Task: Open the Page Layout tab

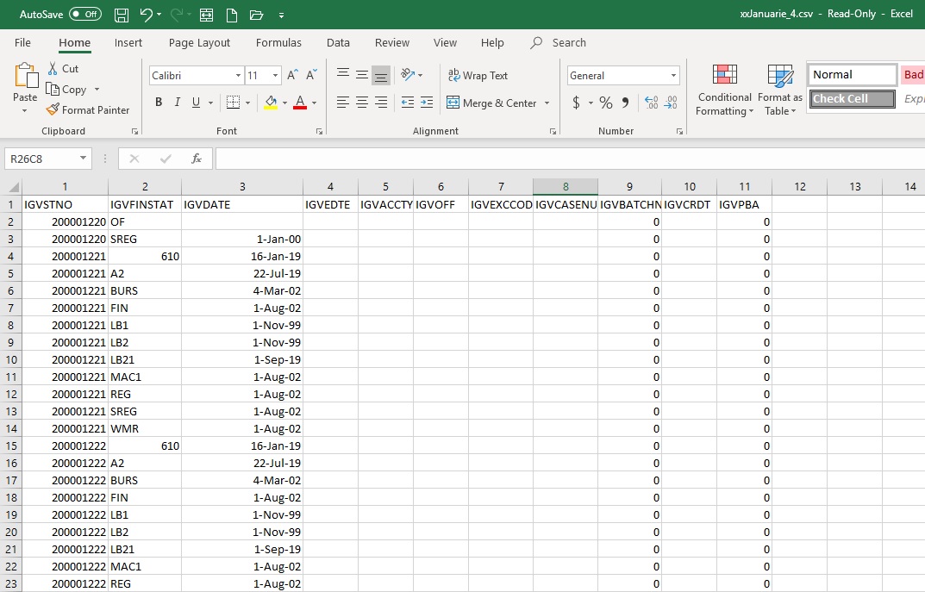Action: [x=199, y=43]
